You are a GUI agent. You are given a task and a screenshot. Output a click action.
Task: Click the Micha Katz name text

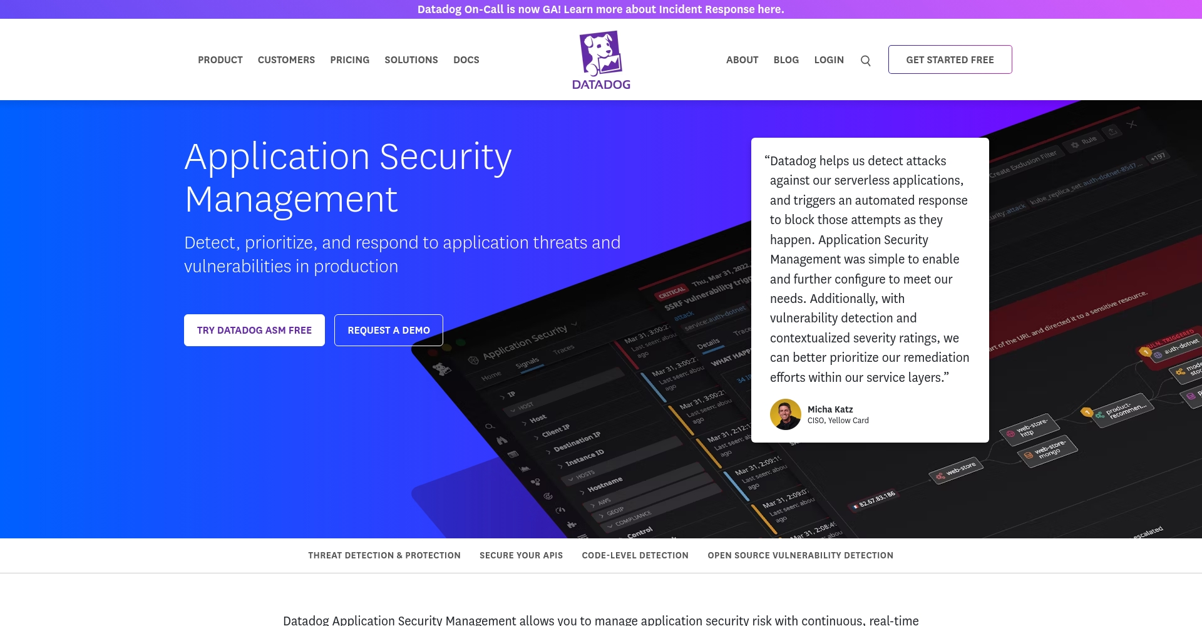(830, 409)
